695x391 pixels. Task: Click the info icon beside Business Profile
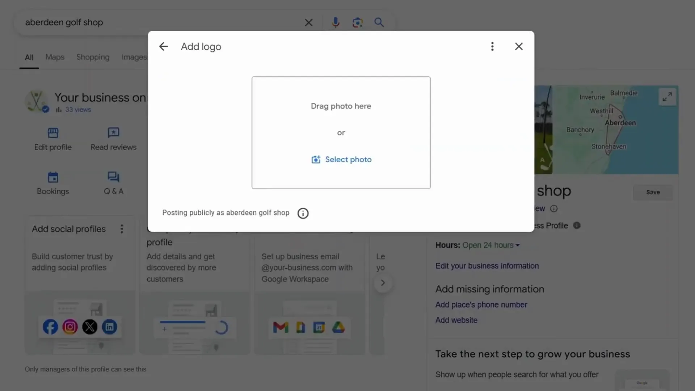click(x=577, y=226)
